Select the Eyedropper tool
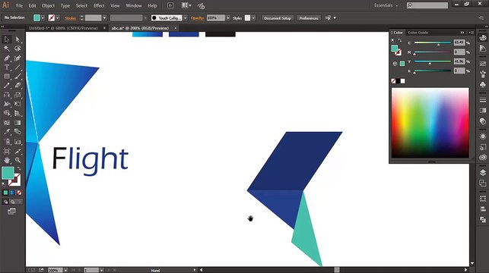Viewport: 489px width, 273px height. 7,132
